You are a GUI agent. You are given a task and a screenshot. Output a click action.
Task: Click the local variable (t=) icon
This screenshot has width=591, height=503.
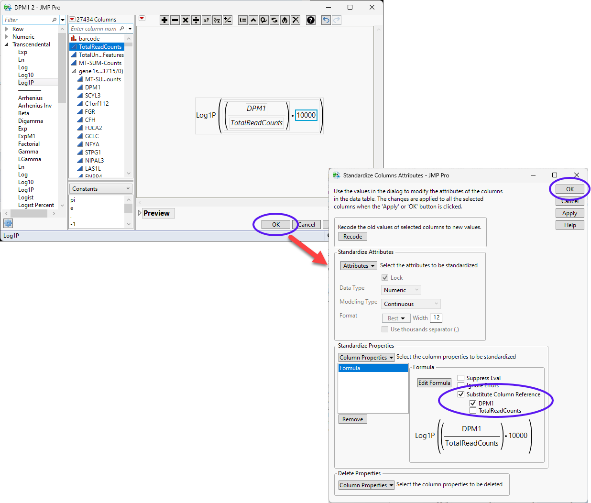click(x=243, y=20)
